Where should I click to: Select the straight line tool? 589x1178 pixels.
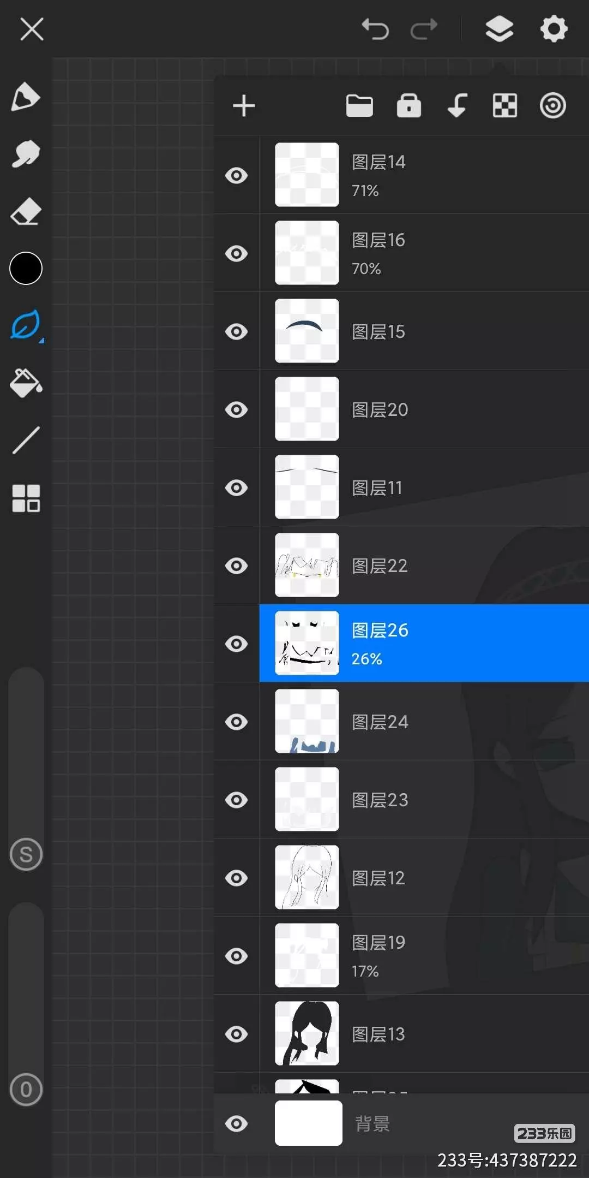click(26, 440)
